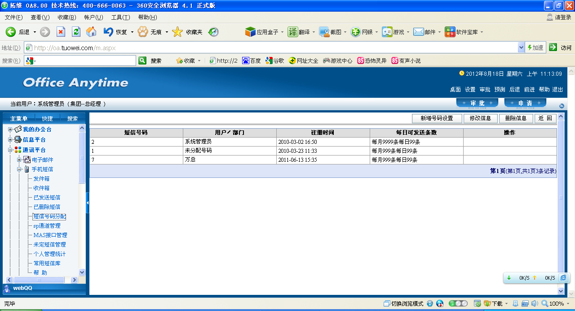575x311 pixels.
Task: Click the 100% zoom level control
Action: 553,303
